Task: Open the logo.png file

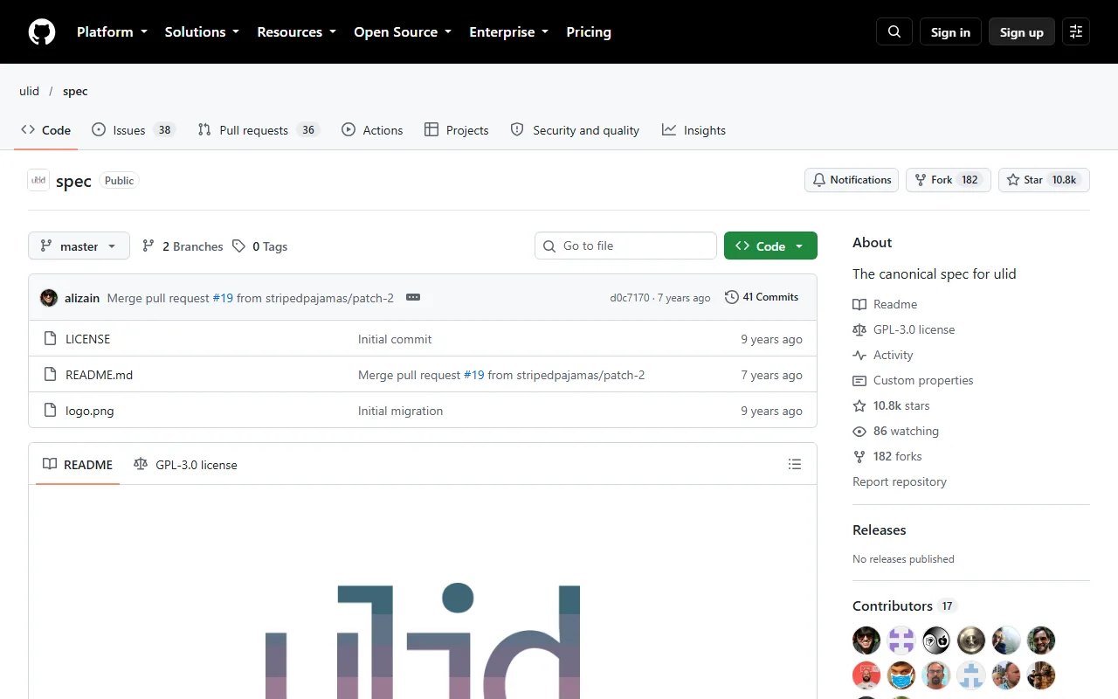Action: pos(89,411)
